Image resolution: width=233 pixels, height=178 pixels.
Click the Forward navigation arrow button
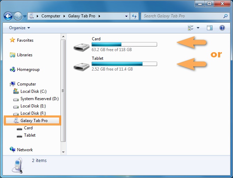pyautogui.click(x=18, y=16)
